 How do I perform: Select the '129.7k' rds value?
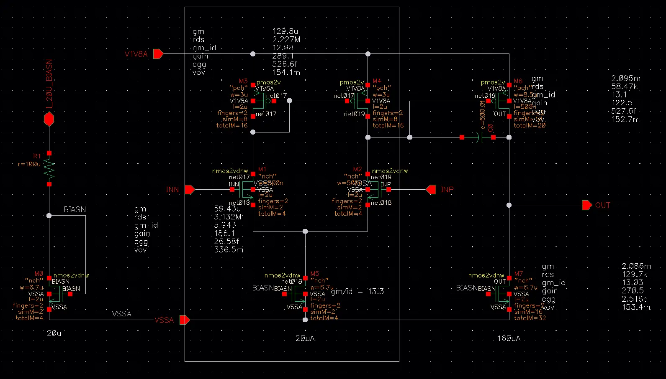tap(635, 275)
